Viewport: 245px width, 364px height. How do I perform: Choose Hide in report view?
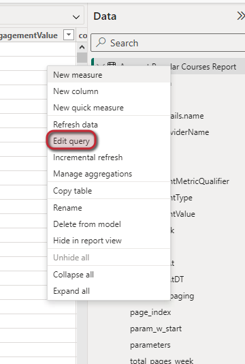(x=109, y=241)
